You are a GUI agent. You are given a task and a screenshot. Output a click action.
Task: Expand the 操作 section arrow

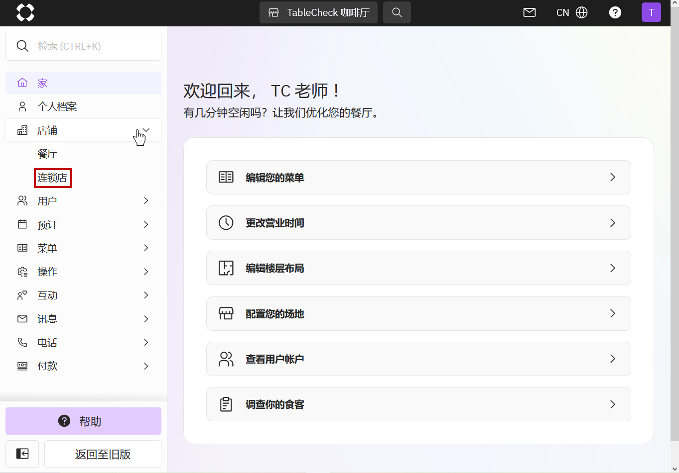[146, 272]
